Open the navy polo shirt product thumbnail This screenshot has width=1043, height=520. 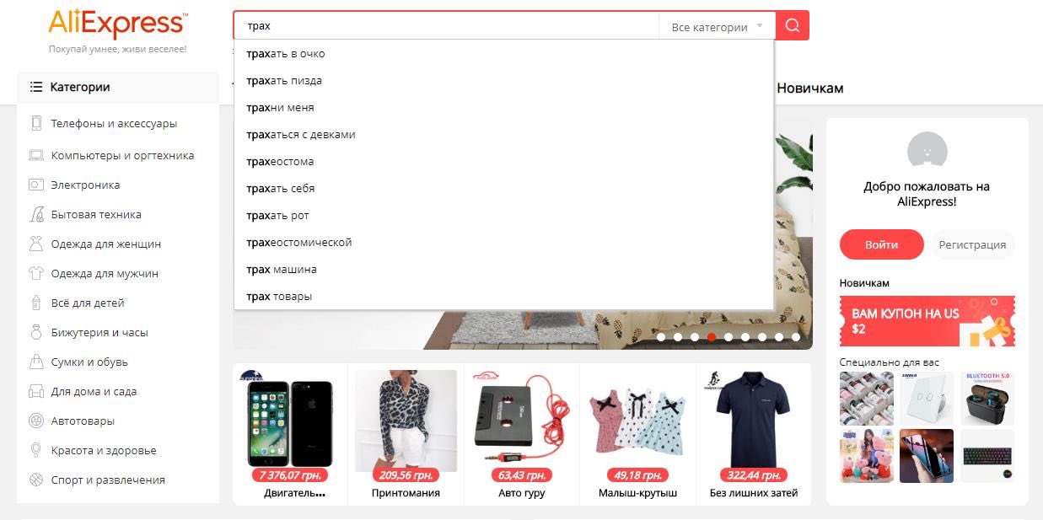coord(753,420)
